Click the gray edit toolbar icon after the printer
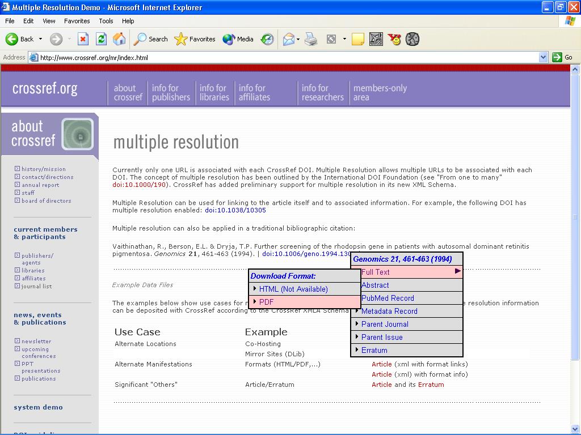The width and height of the screenshot is (581, 435). (331, 39)
